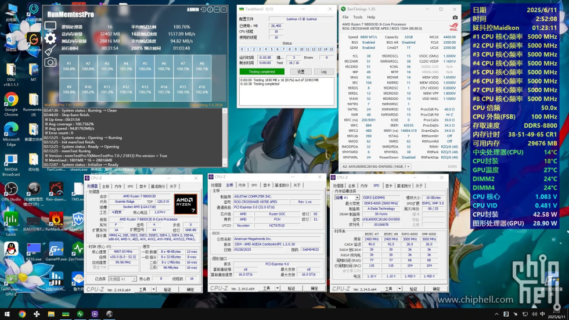
Task: Open the ZenTimings DIMM module dropdown
Action: 376,167
